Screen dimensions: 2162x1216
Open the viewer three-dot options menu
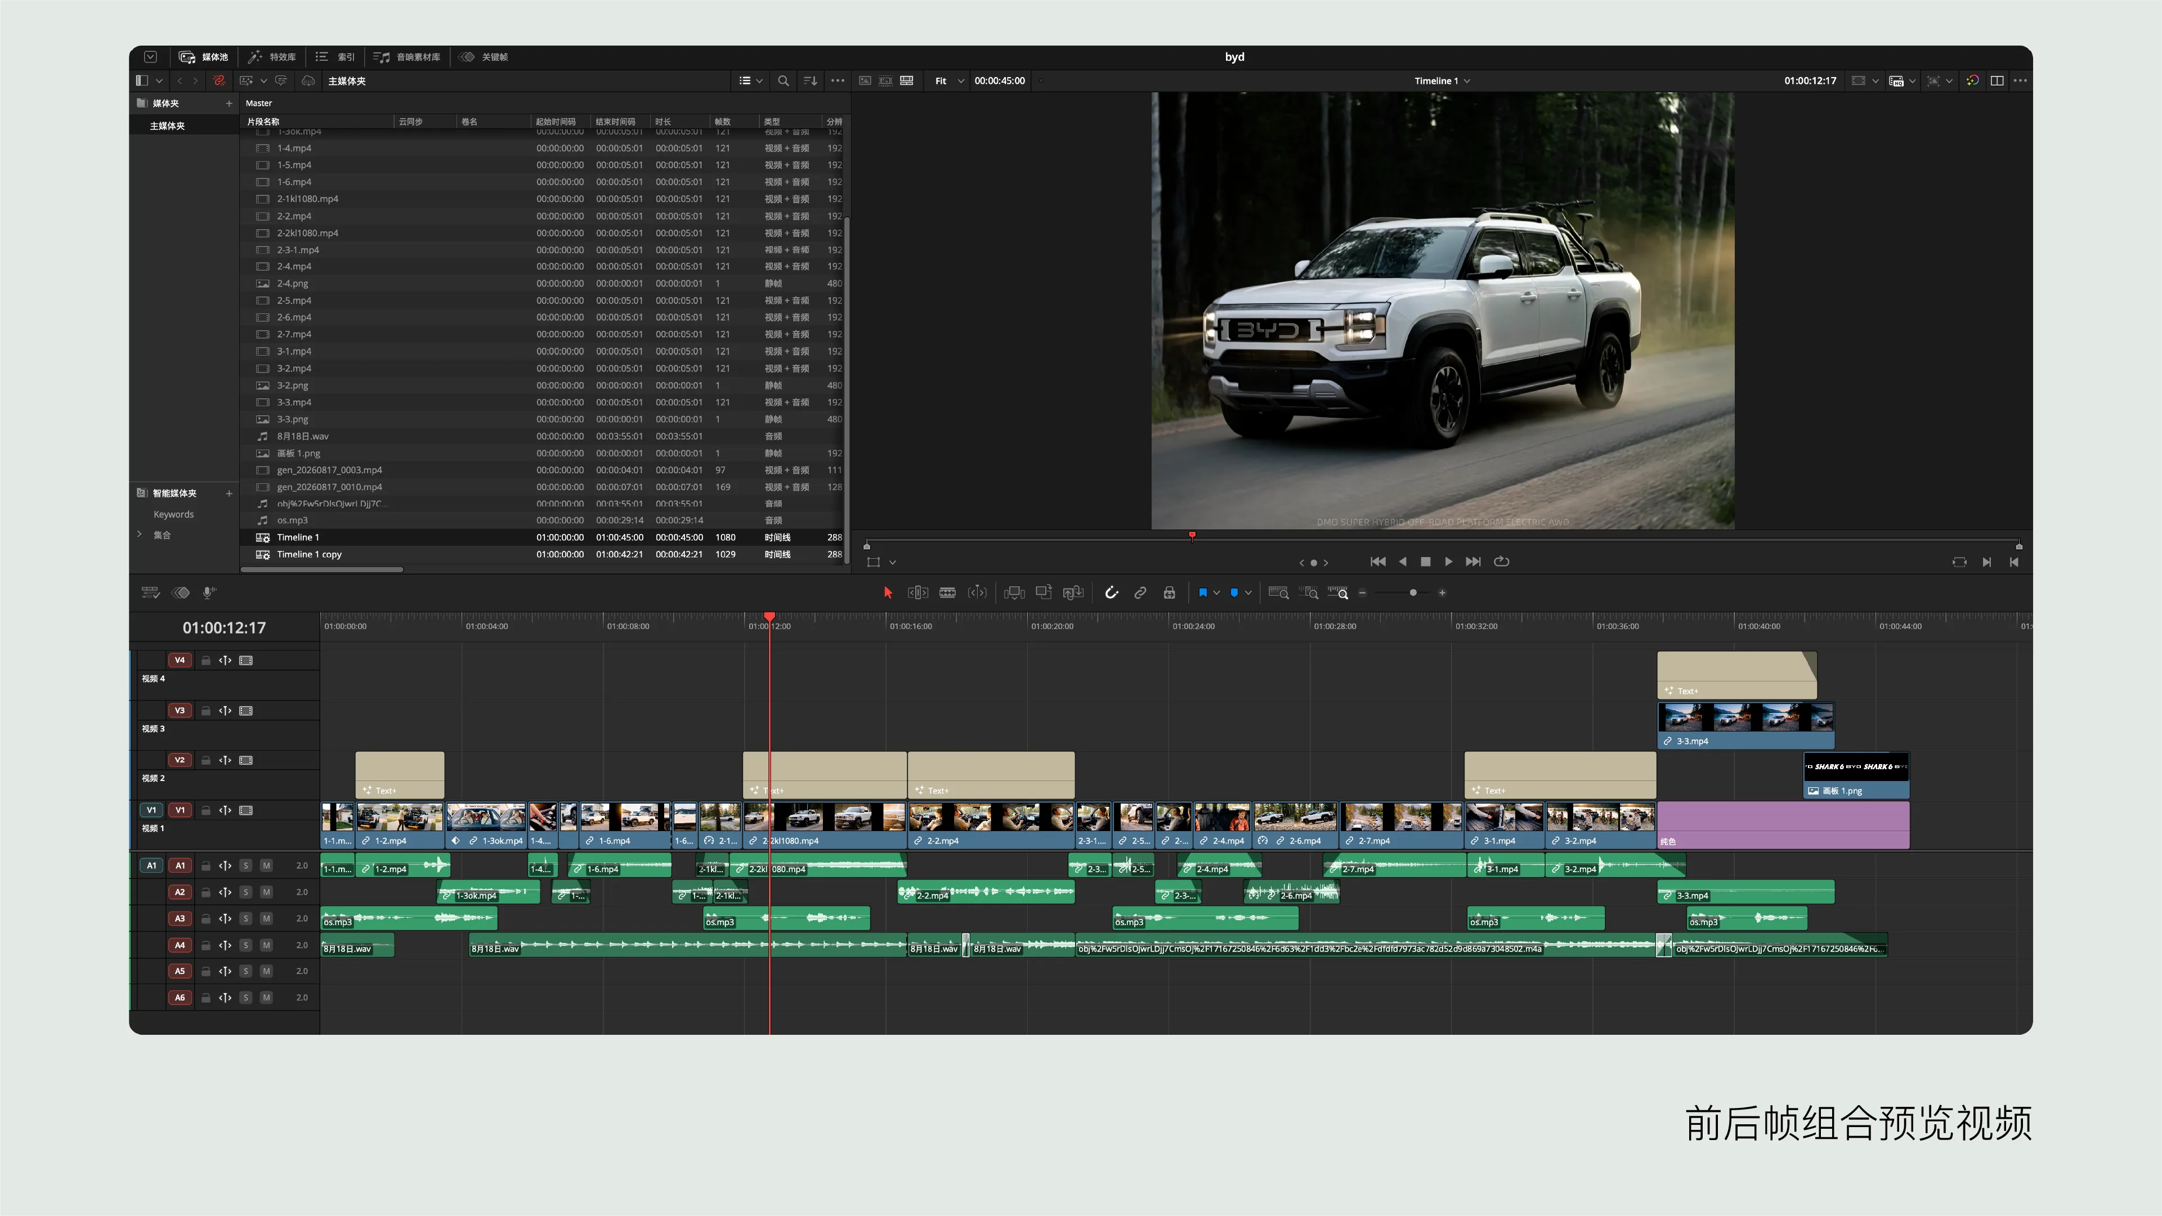(2020, 80)
